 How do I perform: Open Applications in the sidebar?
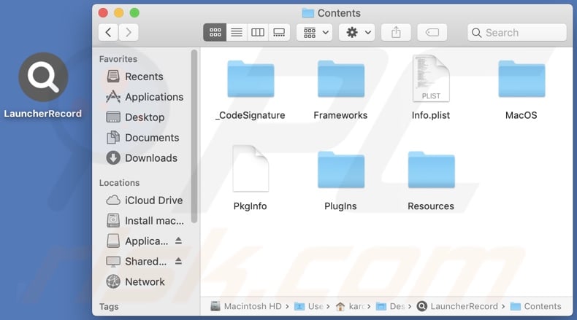click(x=145, y=97)
